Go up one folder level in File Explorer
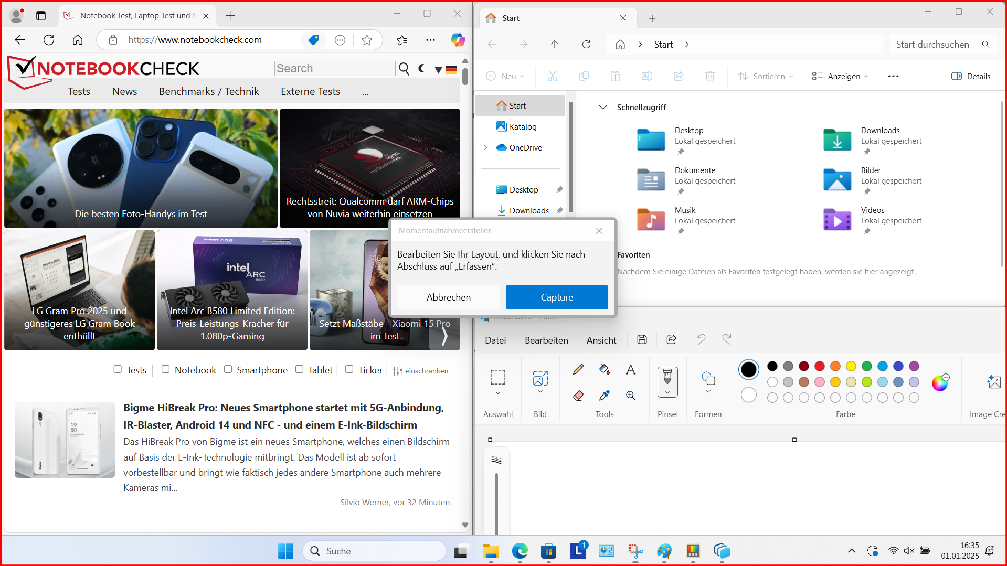This screenshot has width=1007, height=566. [x=555, y=45]
